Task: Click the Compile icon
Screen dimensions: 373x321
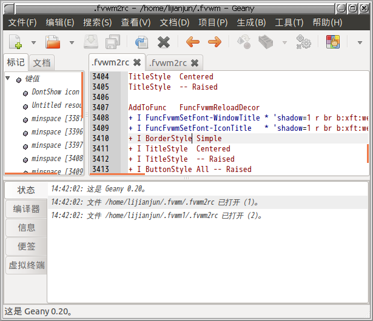Action: (244, 42)
